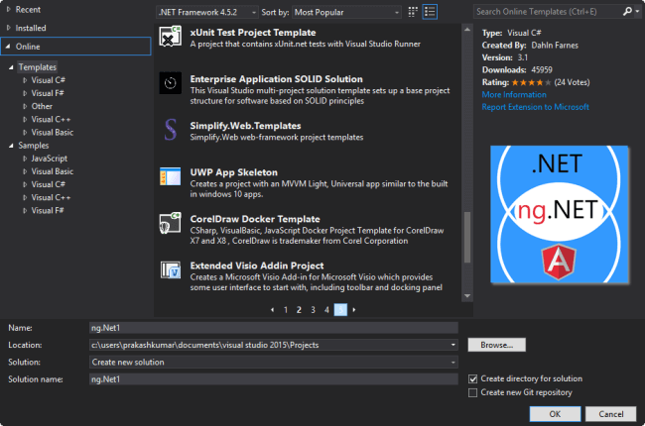
Task: Select Visual Basic under Samples
Action: pos(53,171)
